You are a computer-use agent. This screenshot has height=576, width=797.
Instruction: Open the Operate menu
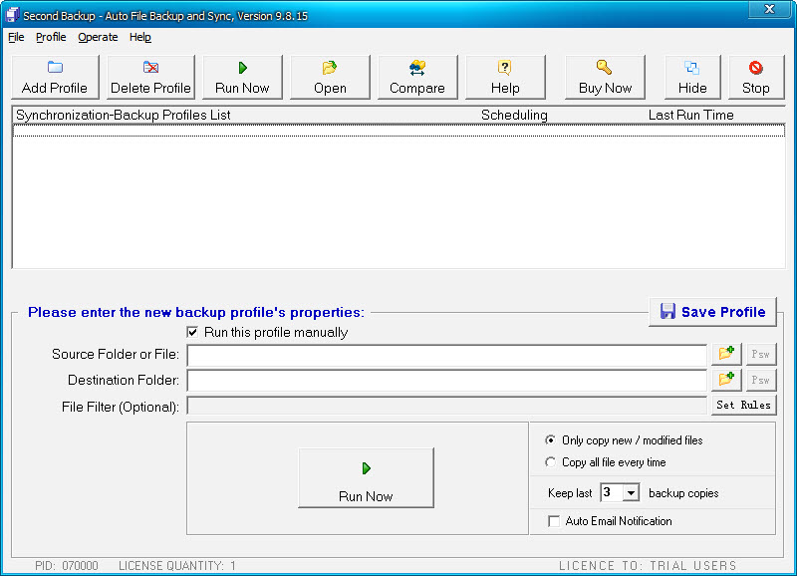98,37
